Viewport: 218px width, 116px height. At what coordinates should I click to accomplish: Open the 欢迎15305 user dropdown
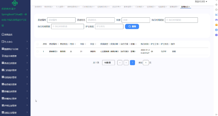tap(201, 2)
